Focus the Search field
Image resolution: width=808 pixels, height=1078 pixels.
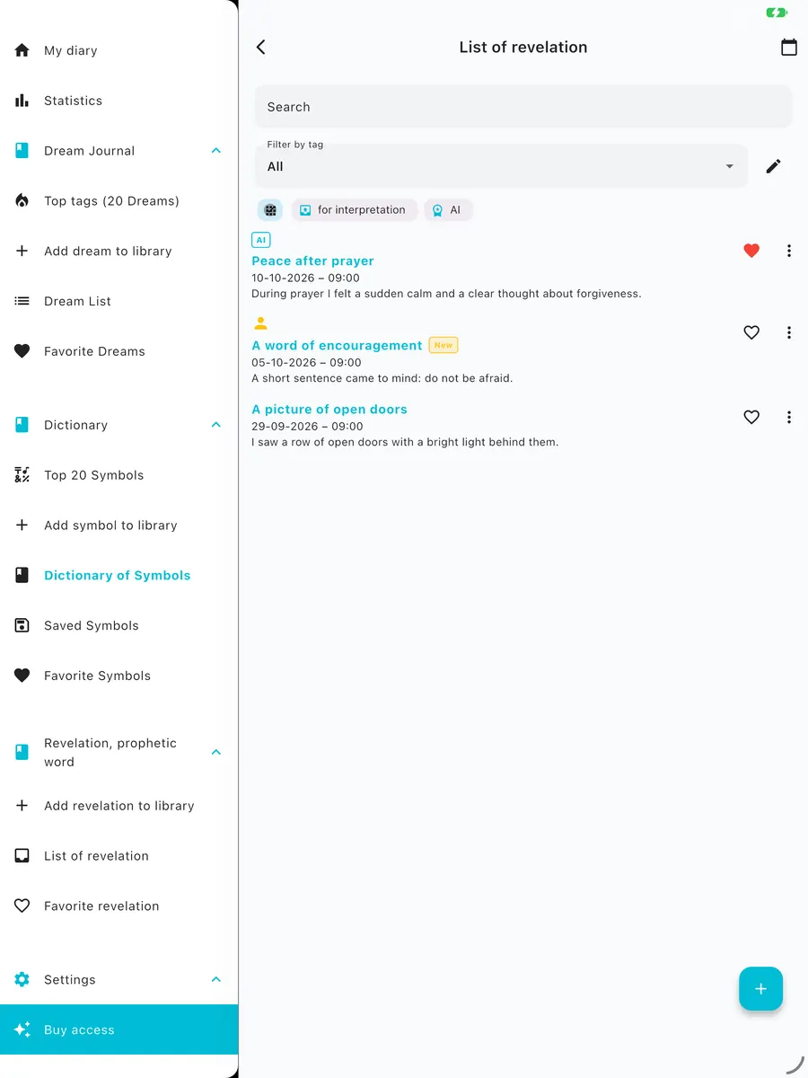[523, 107]
